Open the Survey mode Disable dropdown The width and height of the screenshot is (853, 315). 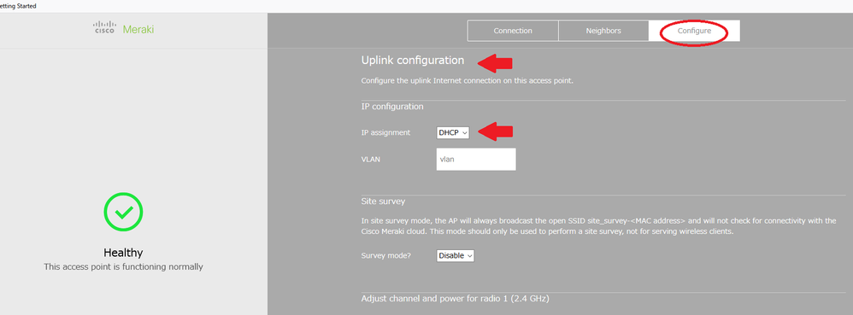456,255
